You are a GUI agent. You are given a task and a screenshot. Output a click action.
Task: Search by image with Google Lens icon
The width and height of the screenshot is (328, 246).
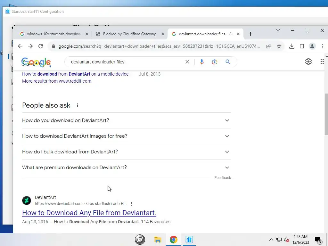pos(214,62)
